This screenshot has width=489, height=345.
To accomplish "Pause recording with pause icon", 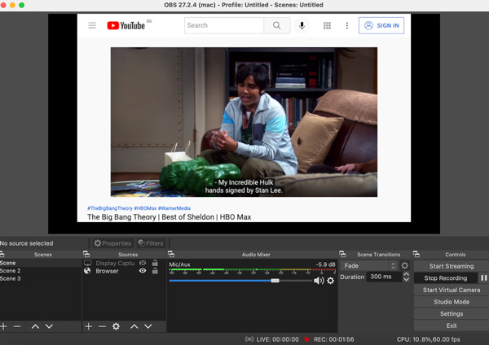I will coord(483,277).
